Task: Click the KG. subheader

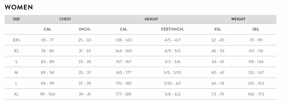Action: 218,29
